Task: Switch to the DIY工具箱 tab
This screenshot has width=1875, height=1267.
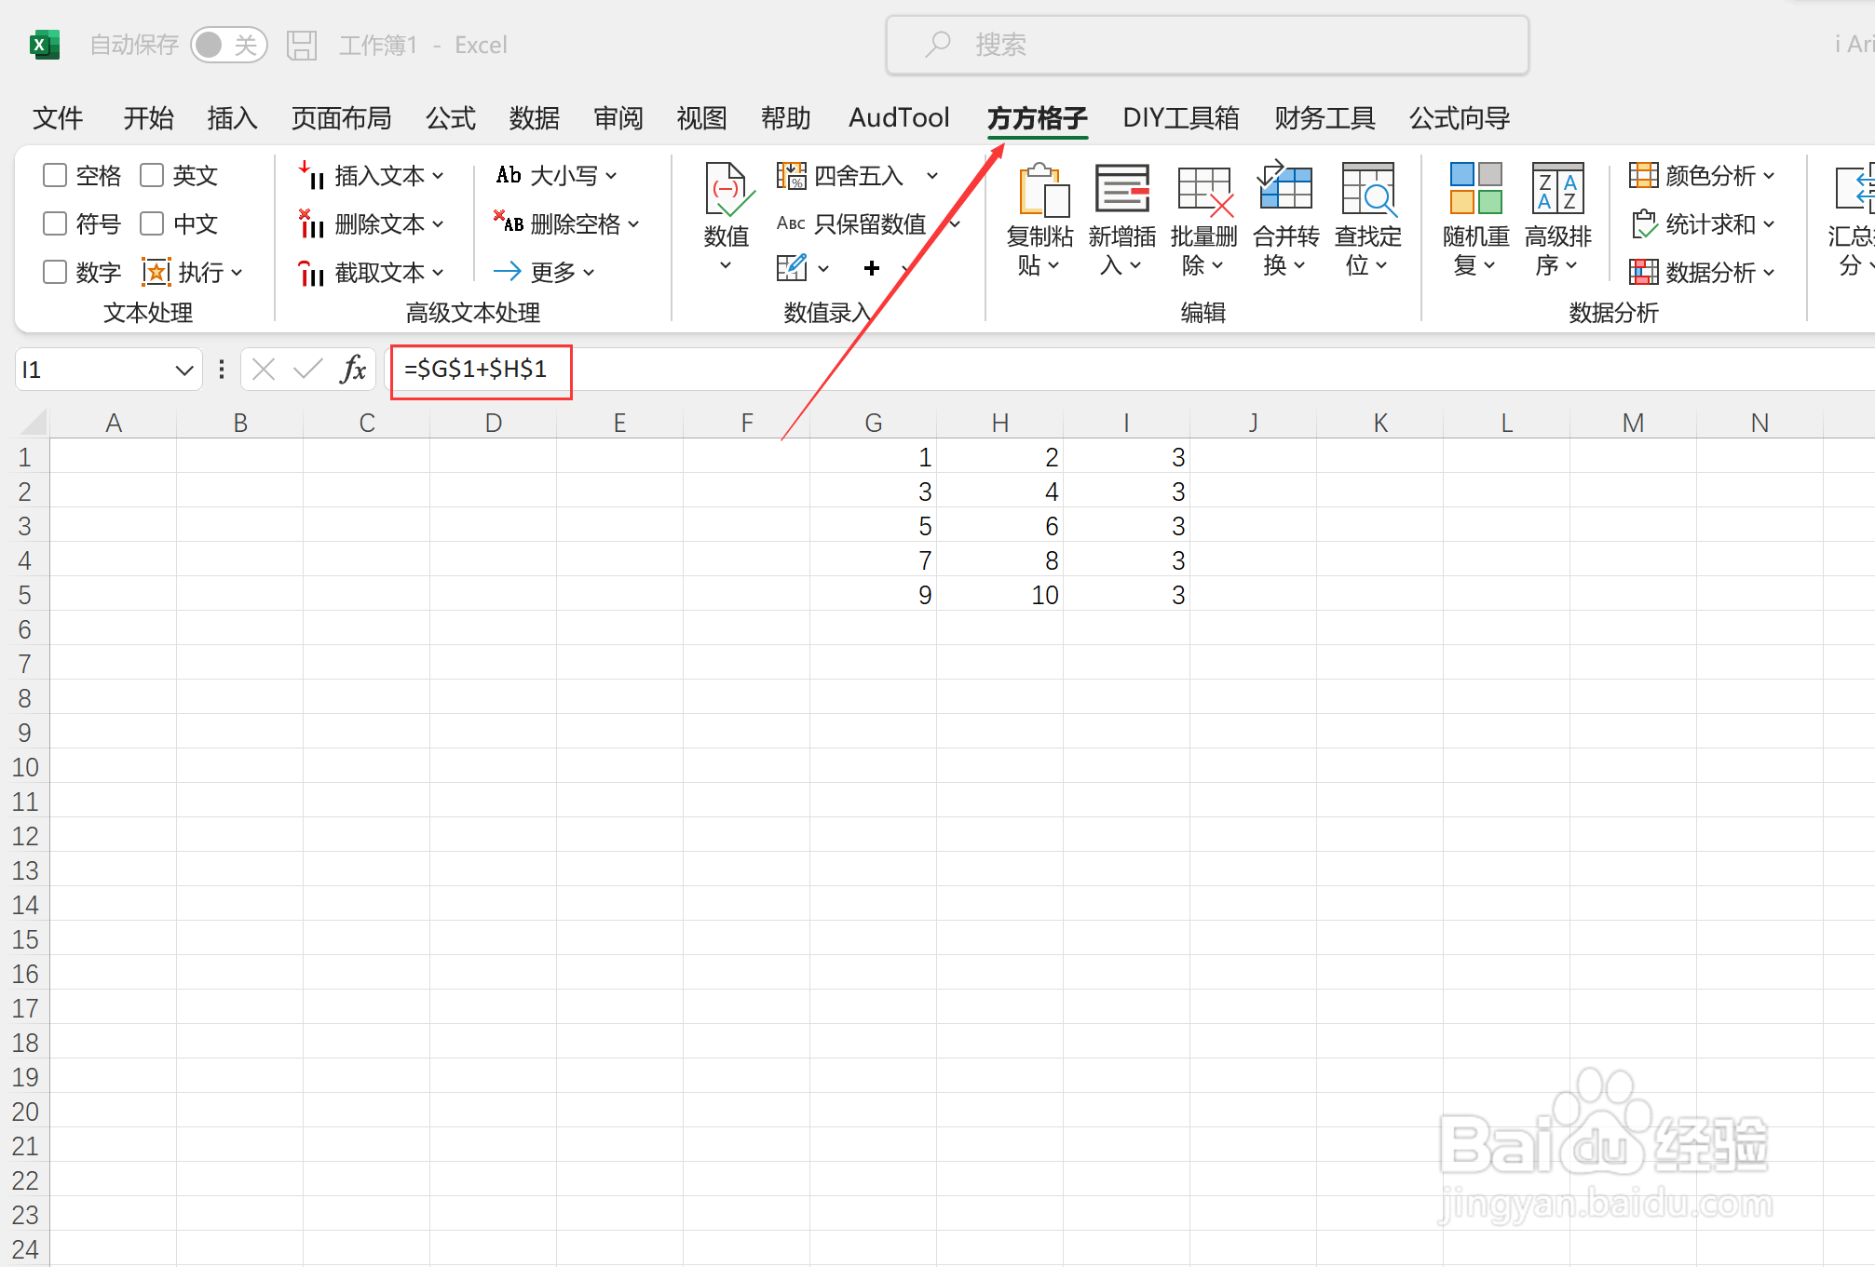Action: 1180,118
